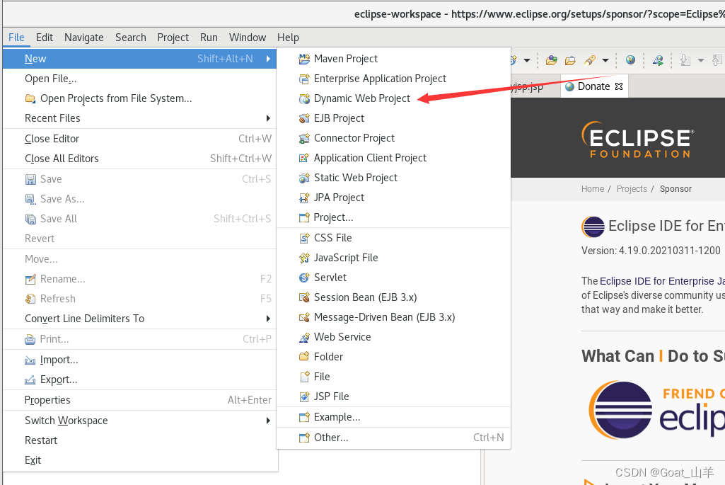This screenshot has width=725, height=485.
Task: Click the Session Bean icon
Action: [x=304, y=297]
